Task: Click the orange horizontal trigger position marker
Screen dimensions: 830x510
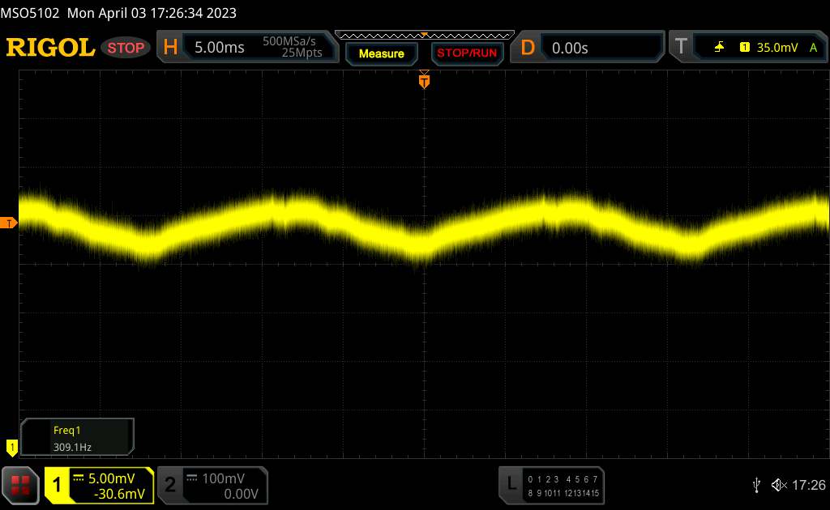Action: [x=424, y=80]
